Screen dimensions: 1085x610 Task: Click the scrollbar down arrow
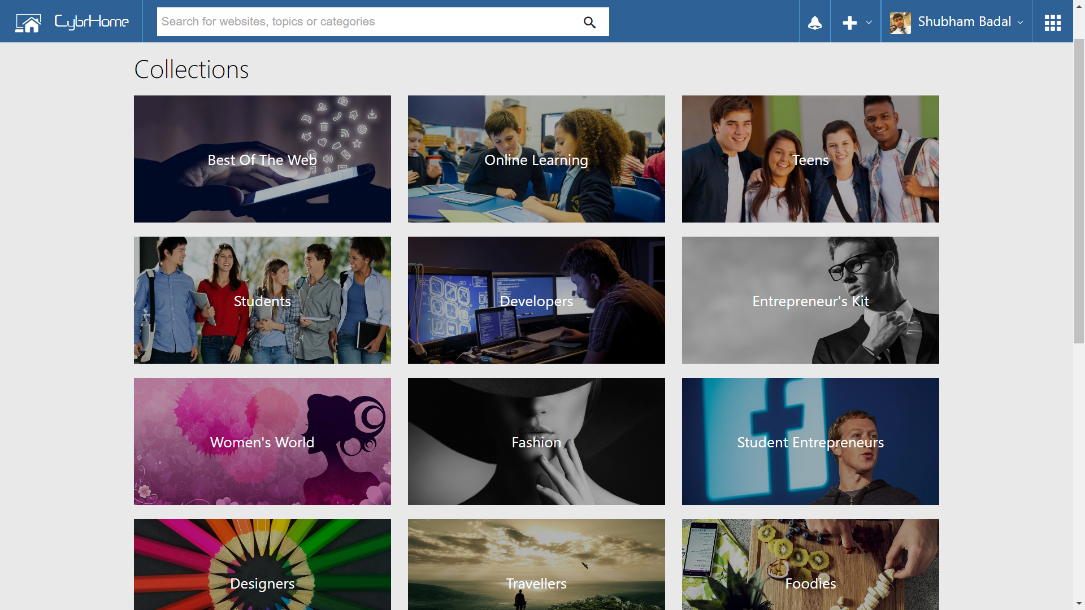[1079, 604]
